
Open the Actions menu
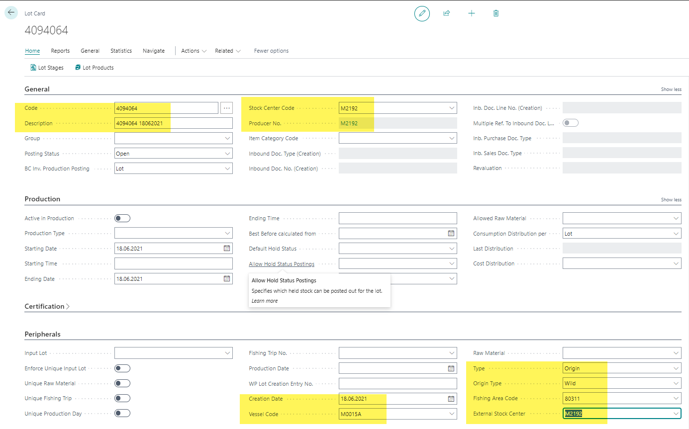[x=194, y=51]
